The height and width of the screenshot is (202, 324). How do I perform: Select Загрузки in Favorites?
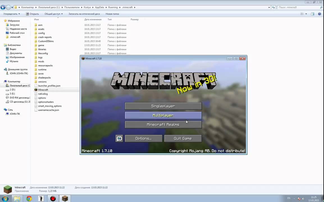[15, 25]
